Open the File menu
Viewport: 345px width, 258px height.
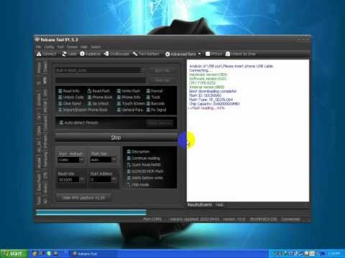coord(38,47)
